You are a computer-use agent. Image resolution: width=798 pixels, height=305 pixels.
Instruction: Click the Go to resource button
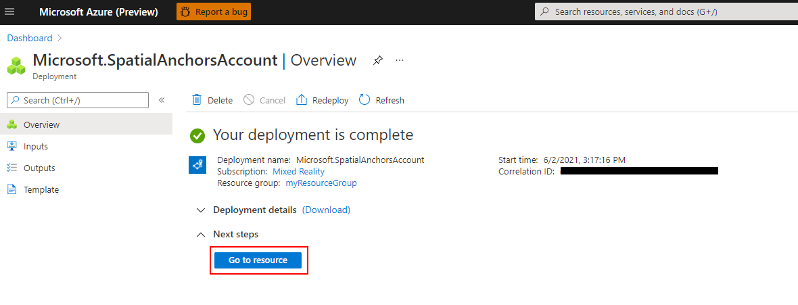(x=258, y=260)
